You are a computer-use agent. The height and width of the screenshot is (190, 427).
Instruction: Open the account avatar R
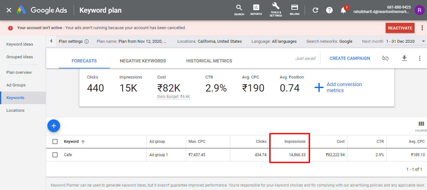[419, 10]
